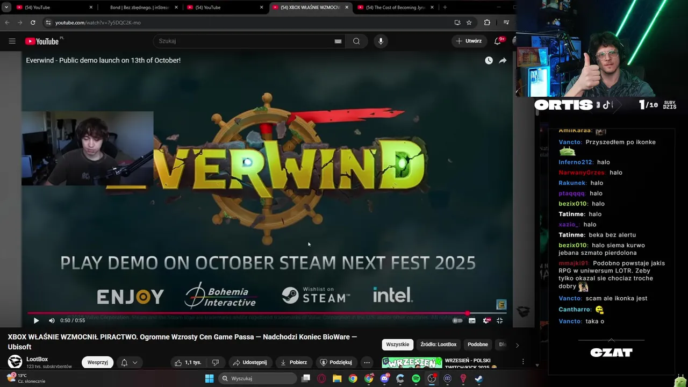Open options for the WRZESIEŃ recommended video
This screenshot has width=688, height=387.
tap(523, 362)
